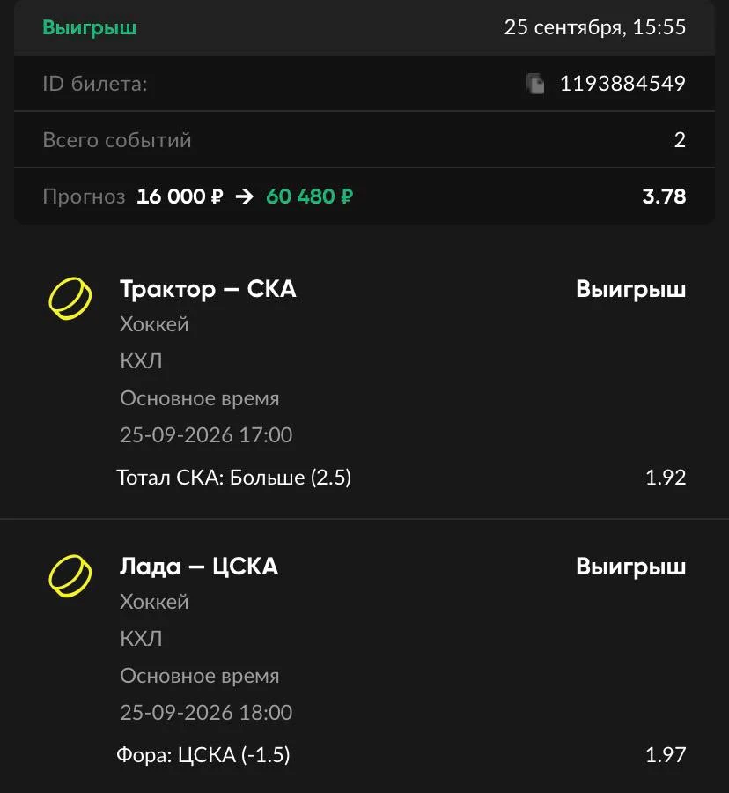Open the Трактор – СКА match title
The image size is (729, 793).
[208, 289]
